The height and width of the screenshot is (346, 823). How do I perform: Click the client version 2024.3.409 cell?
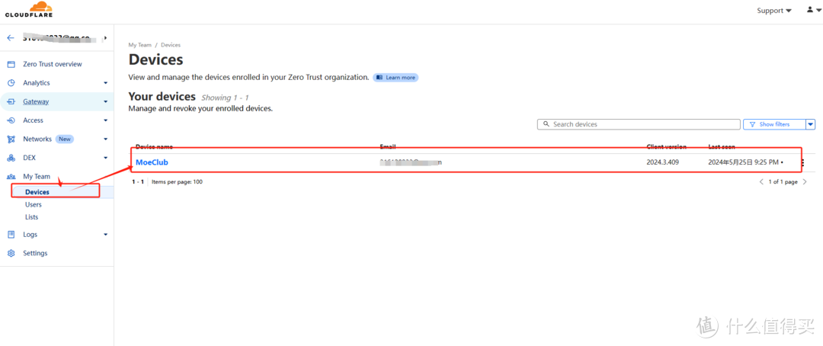662,162
